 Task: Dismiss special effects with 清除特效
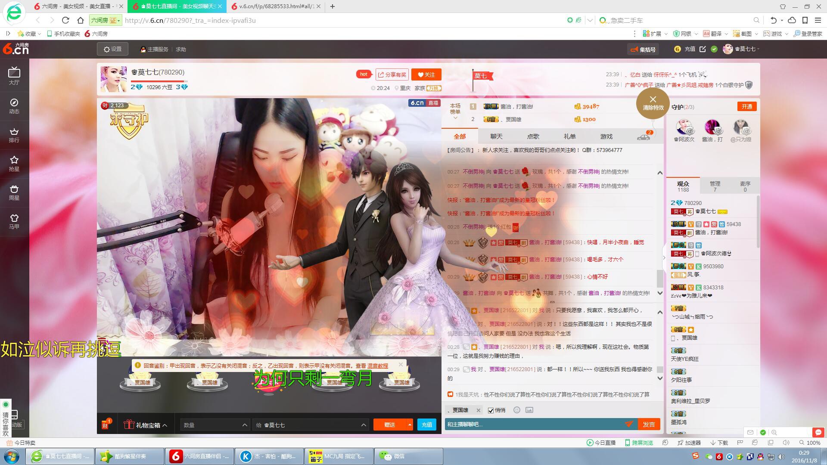click(x=653, y=103)
